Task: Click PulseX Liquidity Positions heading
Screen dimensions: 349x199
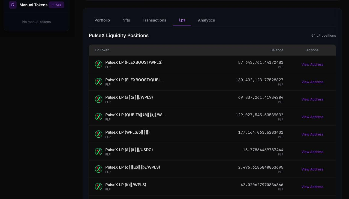Action: (x=119, y=36)
